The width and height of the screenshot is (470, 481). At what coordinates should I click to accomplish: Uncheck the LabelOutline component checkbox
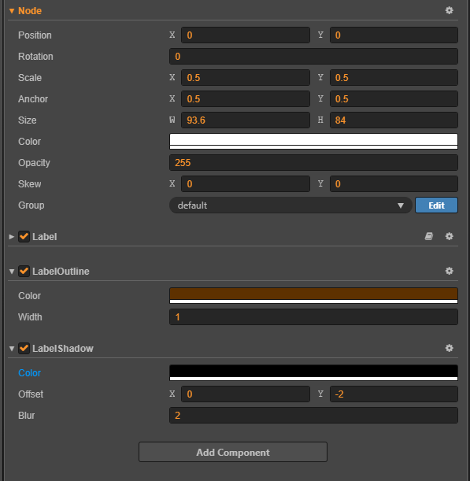click(x=24, y=271)
